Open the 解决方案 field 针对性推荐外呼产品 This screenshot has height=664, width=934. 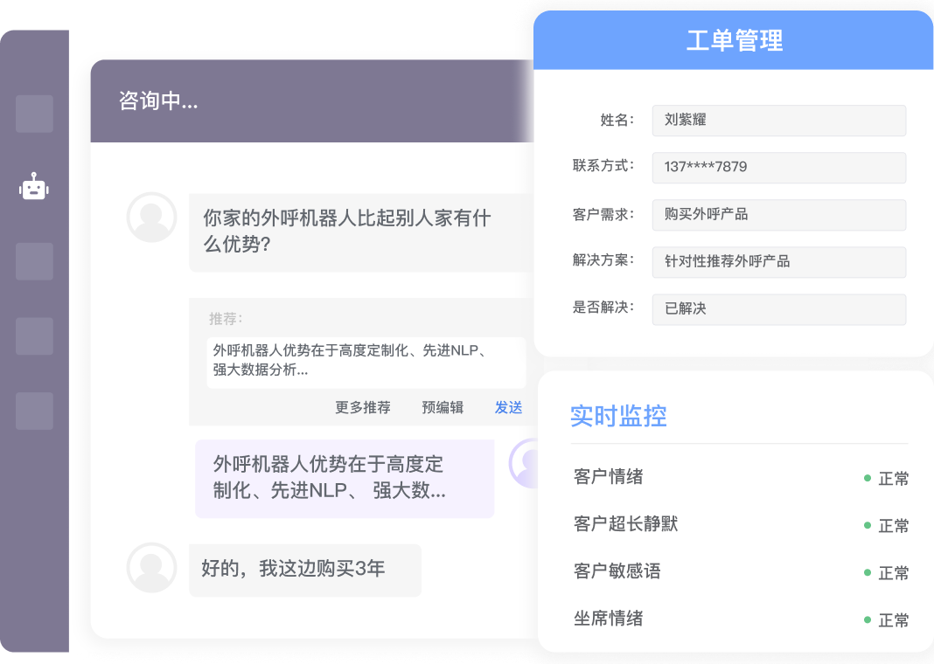pos(778,261)
